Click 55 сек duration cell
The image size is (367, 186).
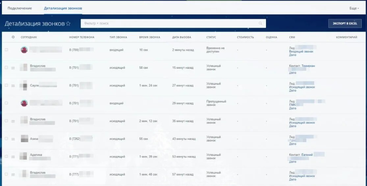[x=144, y=139]
